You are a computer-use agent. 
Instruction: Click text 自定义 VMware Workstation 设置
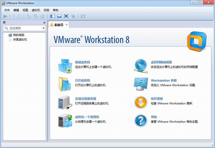[x=173, y=85]
